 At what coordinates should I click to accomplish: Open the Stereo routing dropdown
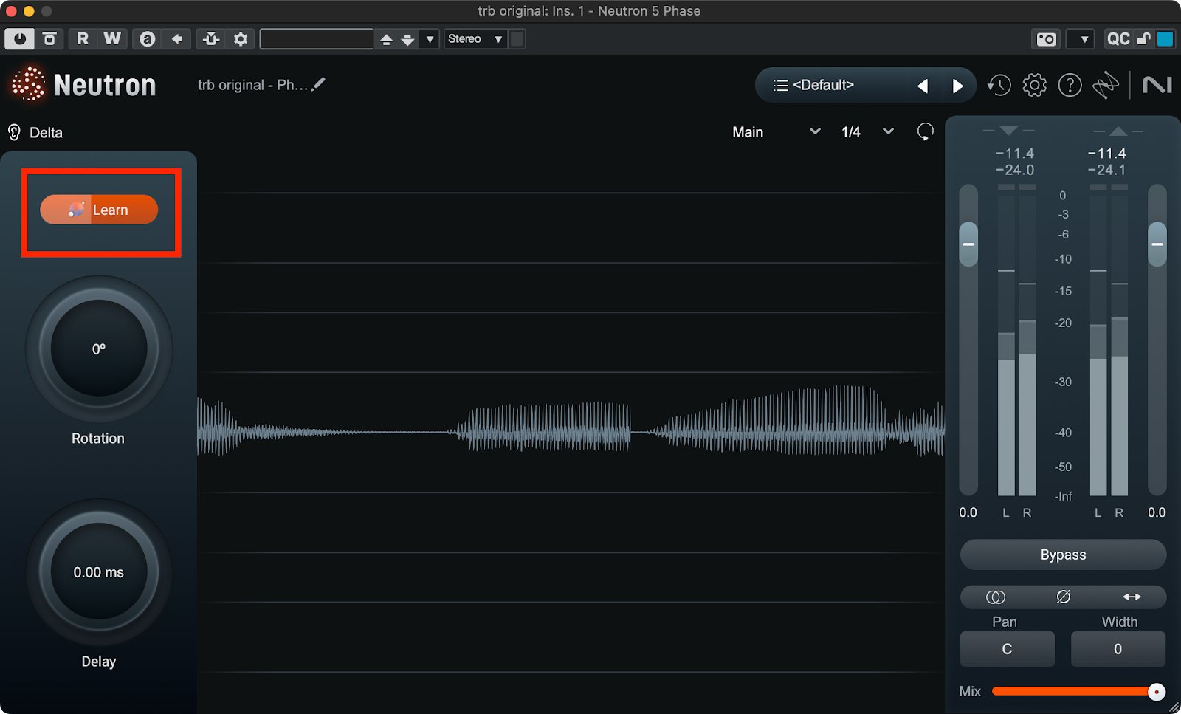click(x=475, y=39)
